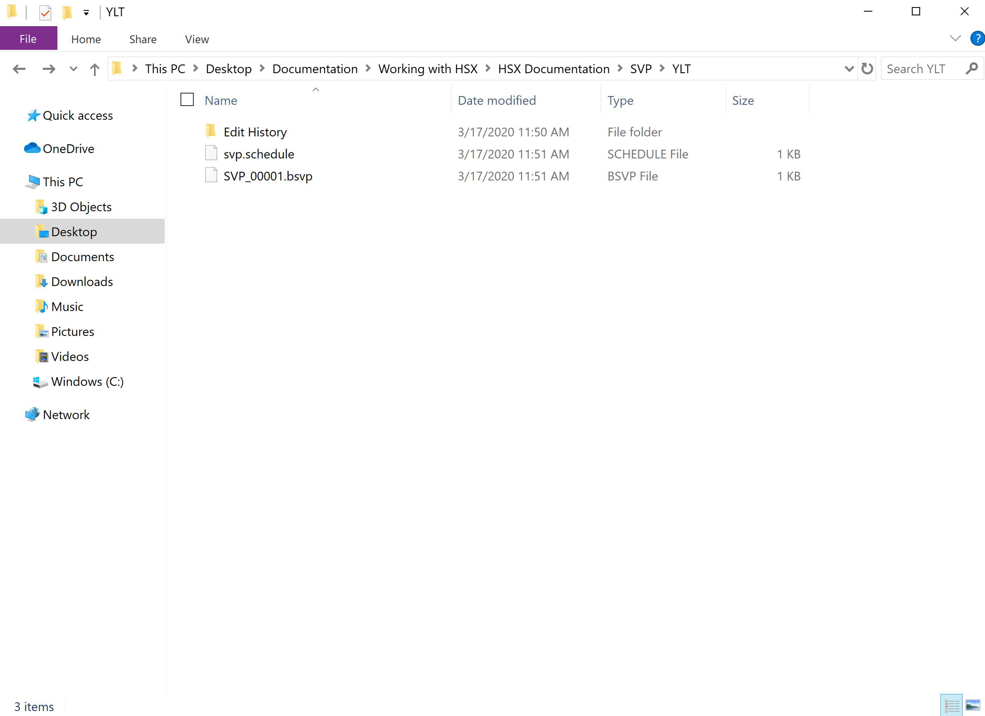The image size is (985, 716).
Task: Refresh the YLT folder view
Action: pyautogui.click(x=867, y=69)
